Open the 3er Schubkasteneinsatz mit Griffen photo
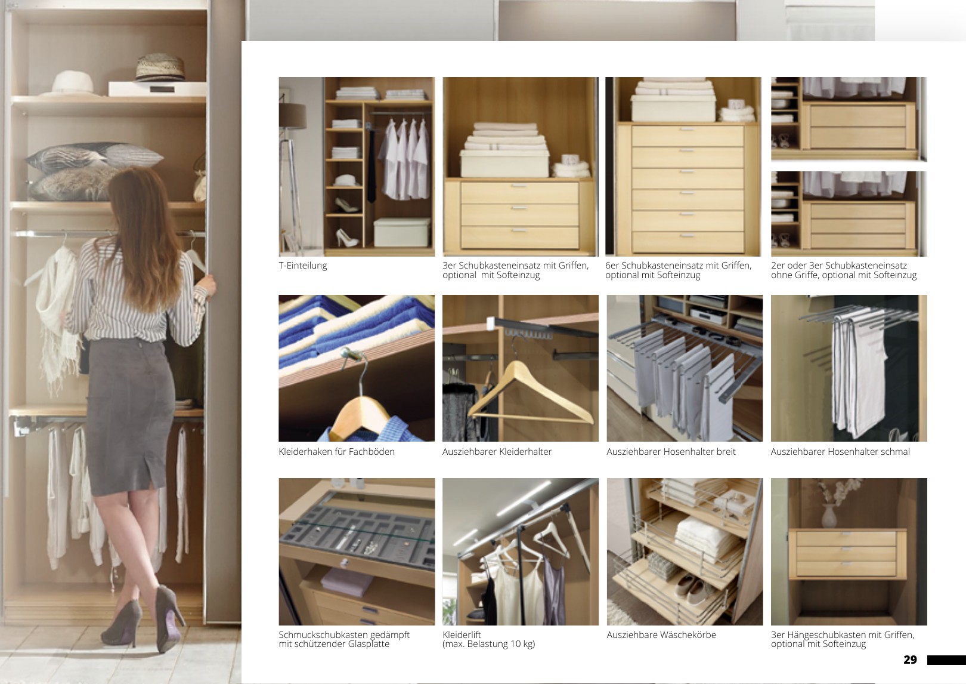The image size is (966, 684). [521, 167]
